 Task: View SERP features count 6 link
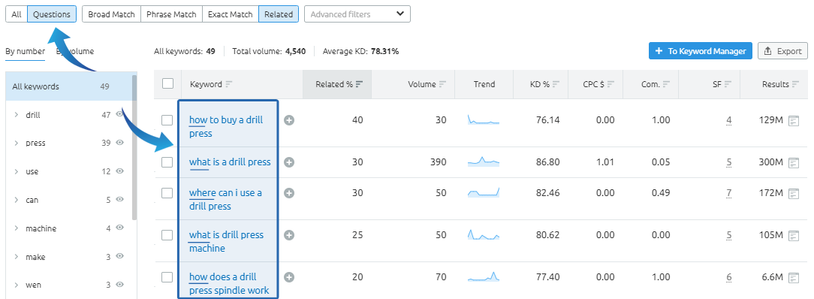729,277
